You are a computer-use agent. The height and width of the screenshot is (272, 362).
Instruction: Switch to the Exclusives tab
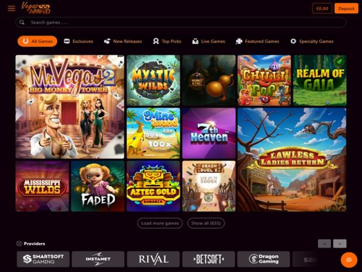click(79, 41)
